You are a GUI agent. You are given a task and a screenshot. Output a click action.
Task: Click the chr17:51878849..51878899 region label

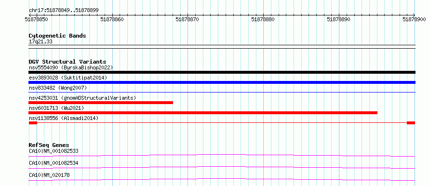pos(64,11)
